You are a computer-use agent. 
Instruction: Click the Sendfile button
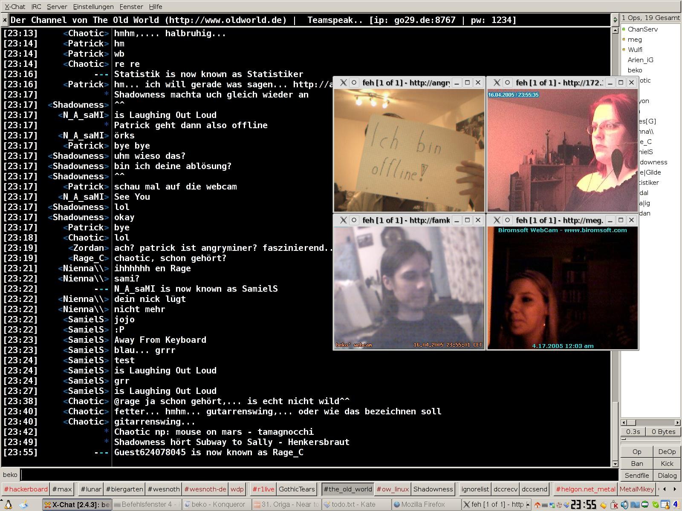tap(637, 476)
